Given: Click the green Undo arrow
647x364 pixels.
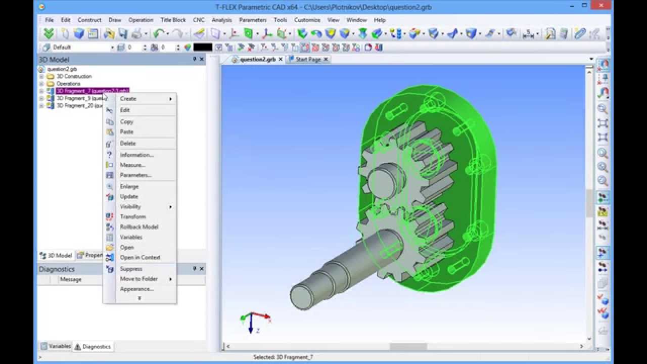Looking at the screenshot, I should (158, 34).
